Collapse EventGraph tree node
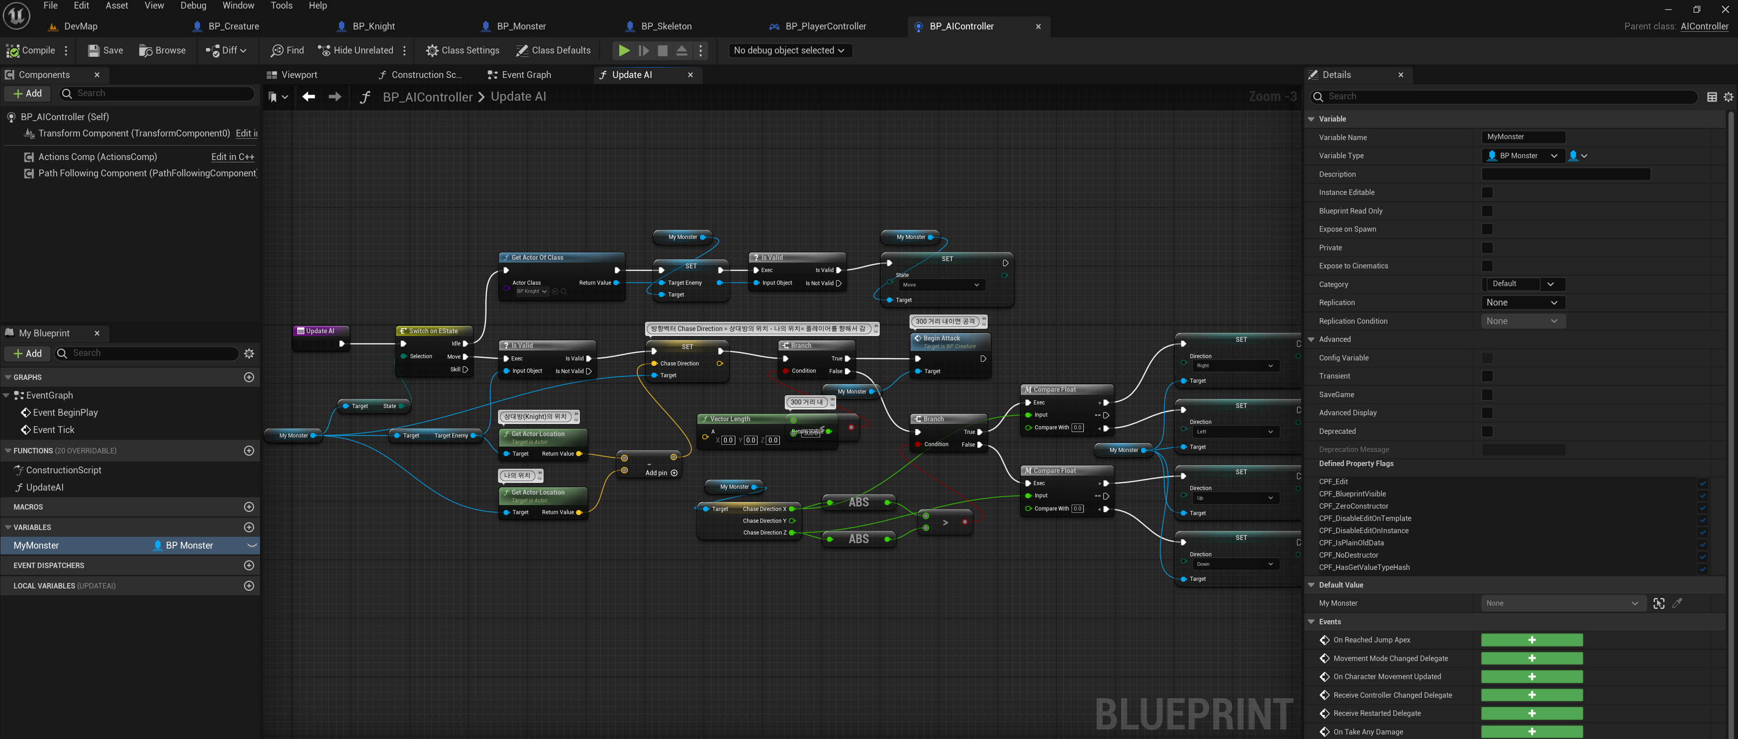 (x=7, y=396)
